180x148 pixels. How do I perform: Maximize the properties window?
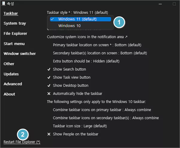tap(174, 4)
